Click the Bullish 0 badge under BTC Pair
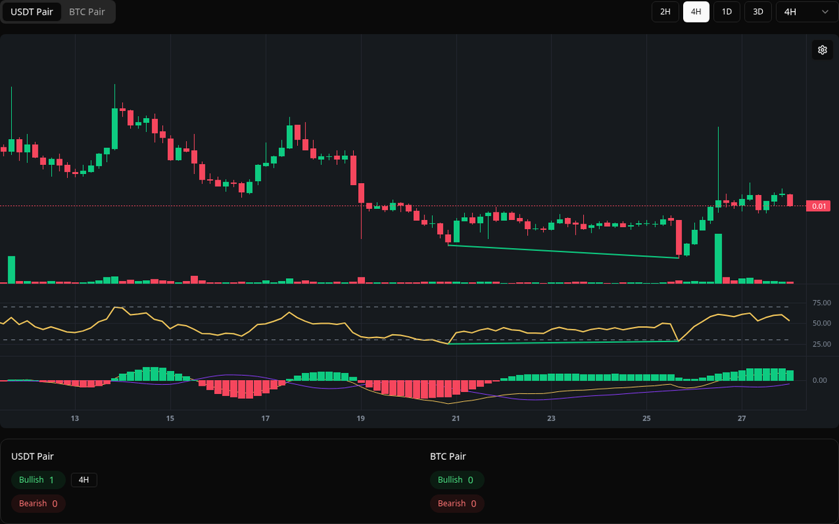 [457, 480]
